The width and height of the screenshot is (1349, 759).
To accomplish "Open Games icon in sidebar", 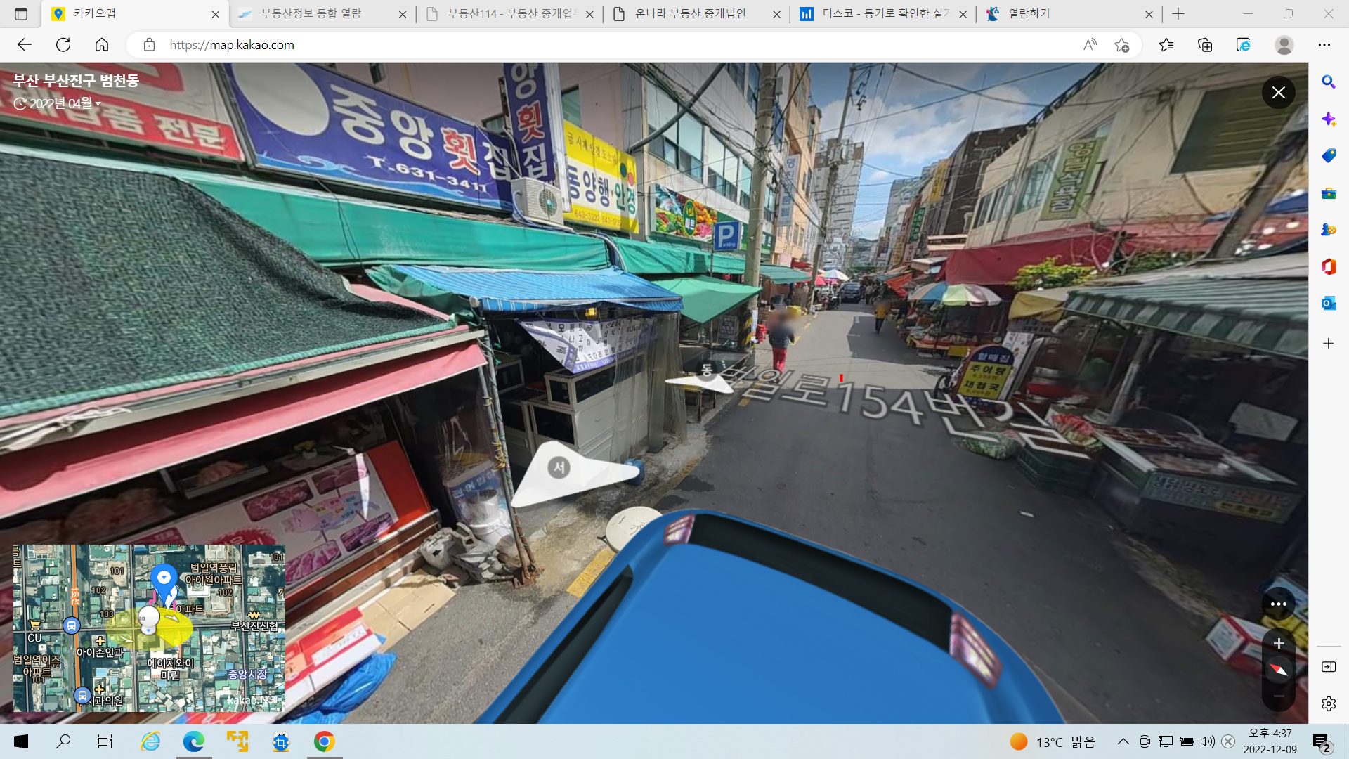I will [x=1329, y=230].
